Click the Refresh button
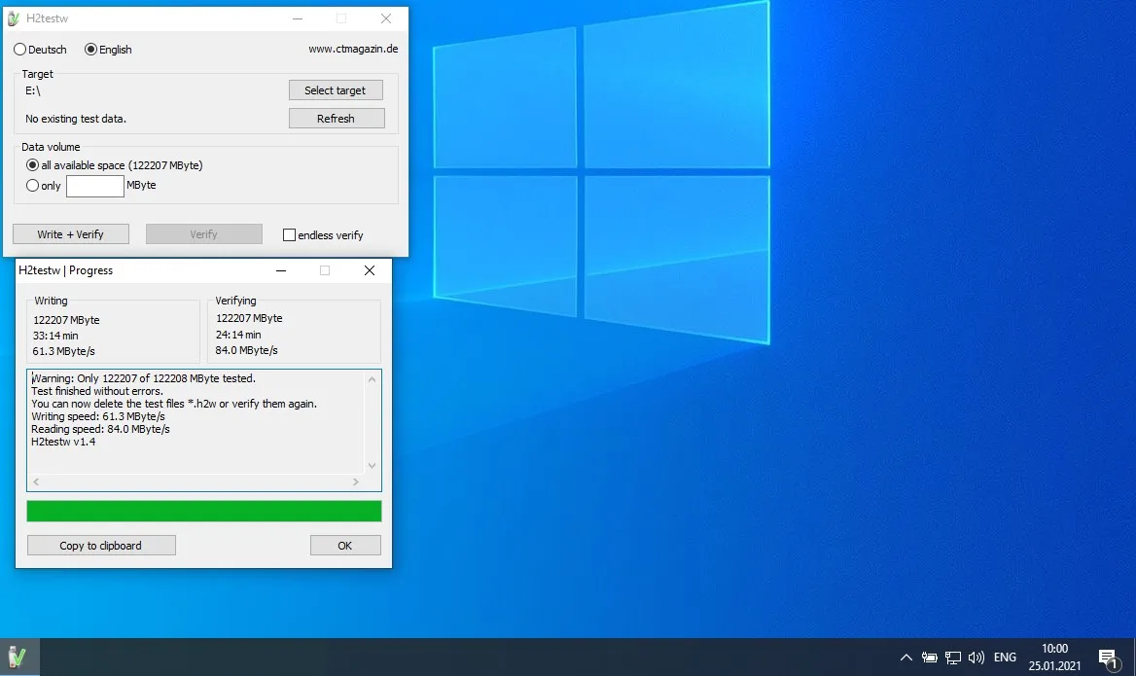 click(x=337, y=118)
